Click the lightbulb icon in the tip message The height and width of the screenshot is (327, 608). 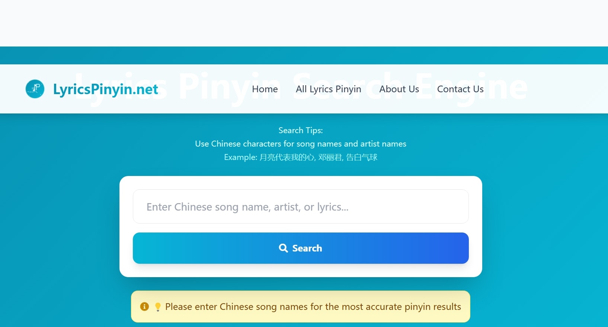click(x=158, y=307)
